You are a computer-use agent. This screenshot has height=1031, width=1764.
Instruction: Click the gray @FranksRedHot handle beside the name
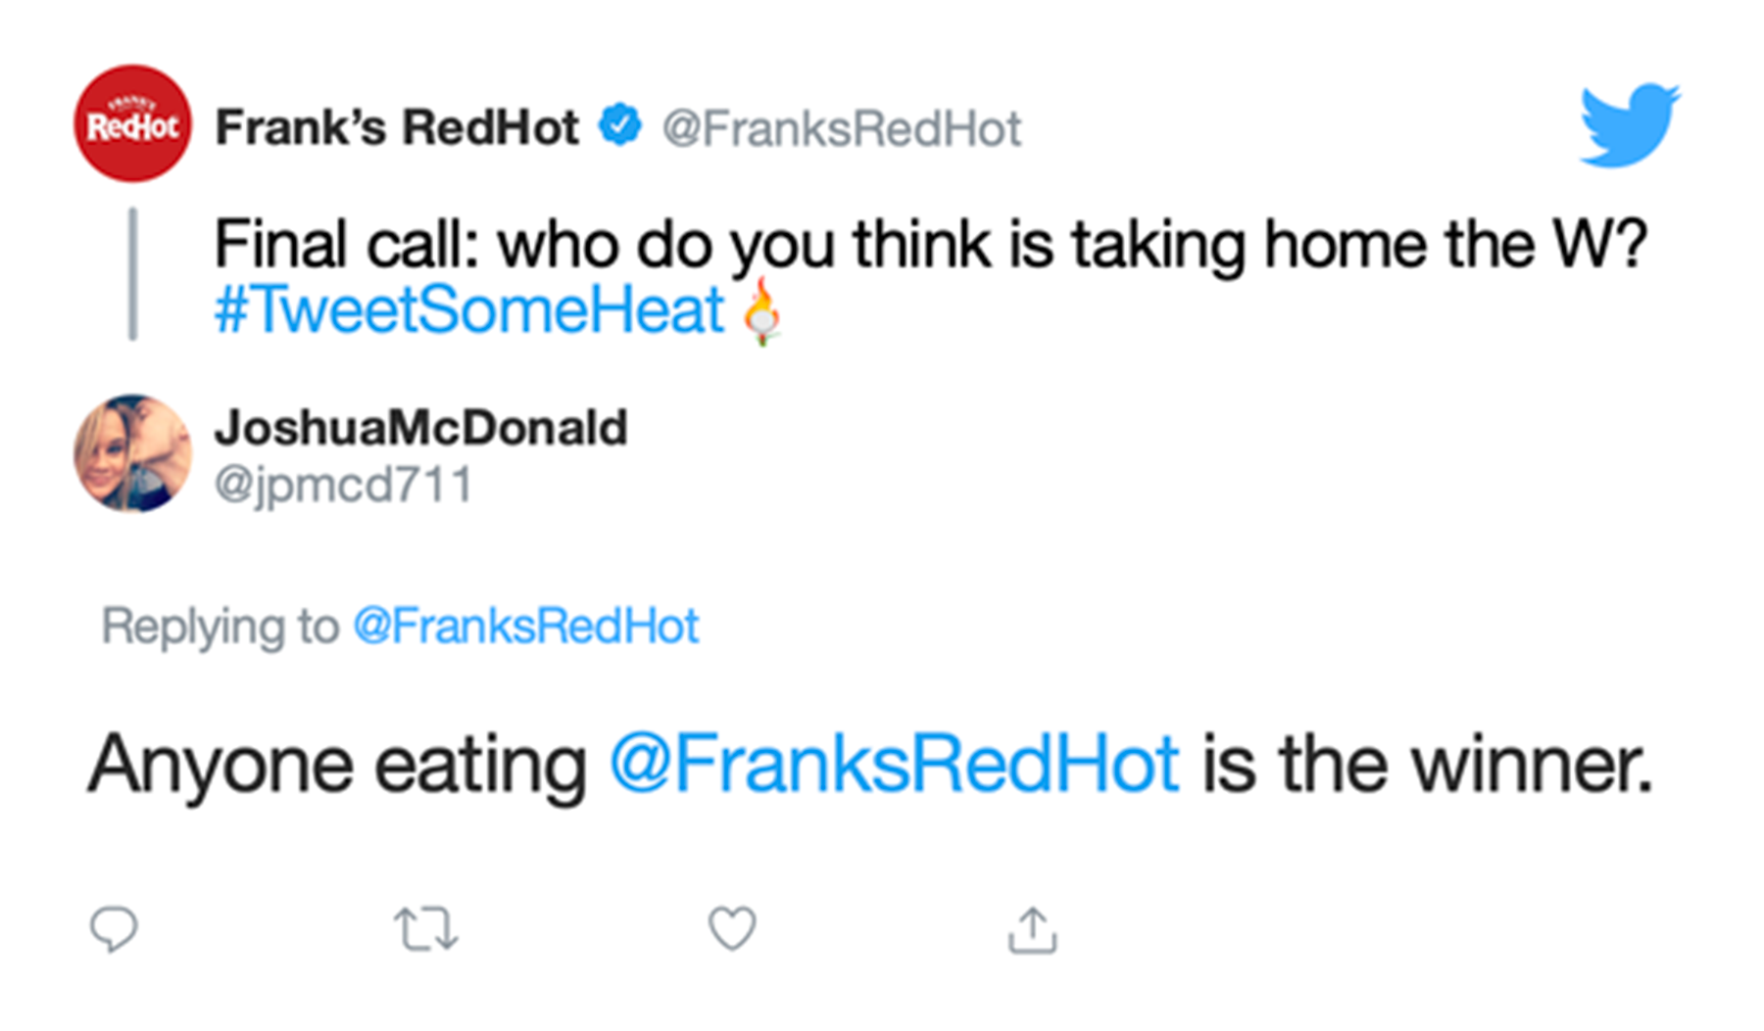842,129
